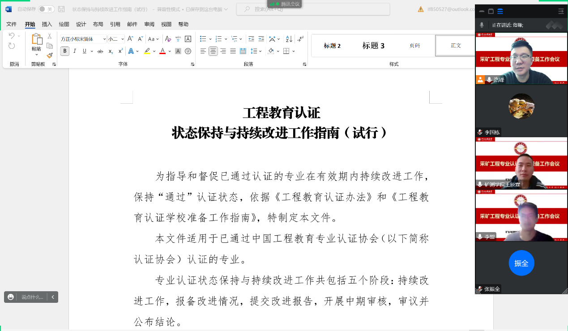The height and width of the screenshot is (331, 568).
Task: Click the Character Border 'A' box icon
Action: click(188, 39)
